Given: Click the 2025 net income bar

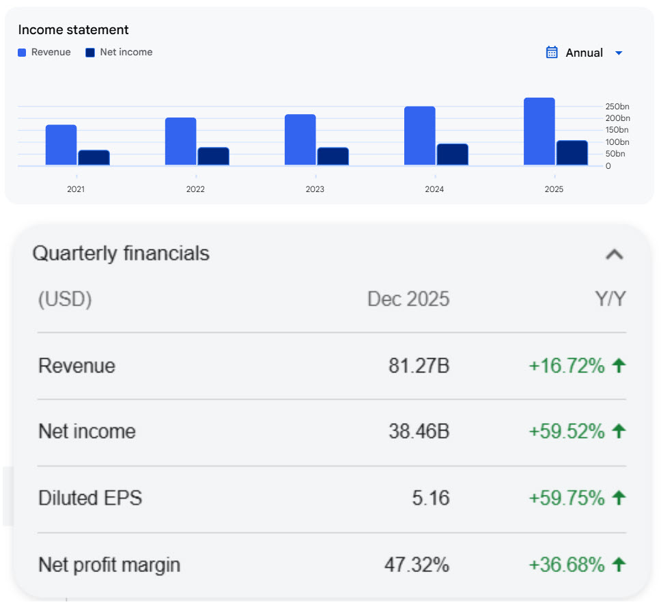Looking at the screenshot, I should 572,153.
